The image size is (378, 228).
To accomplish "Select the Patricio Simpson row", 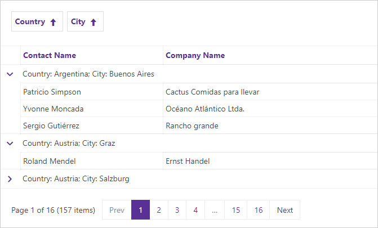I will pos(52,92).
